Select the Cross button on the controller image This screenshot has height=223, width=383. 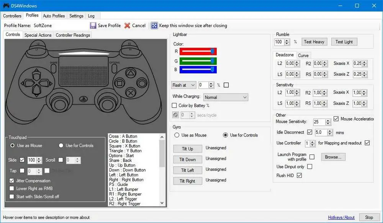tap(131, 93)
